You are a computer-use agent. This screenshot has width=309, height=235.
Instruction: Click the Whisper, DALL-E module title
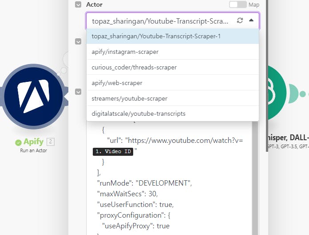point(288,138)
